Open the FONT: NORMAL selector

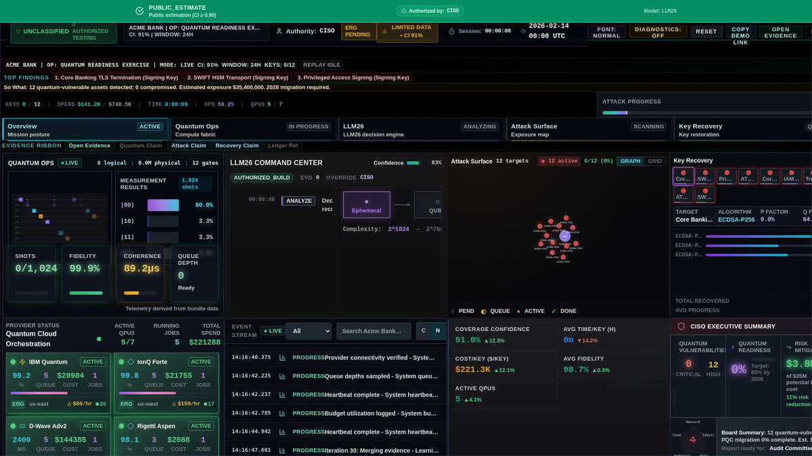pos(607,31)
